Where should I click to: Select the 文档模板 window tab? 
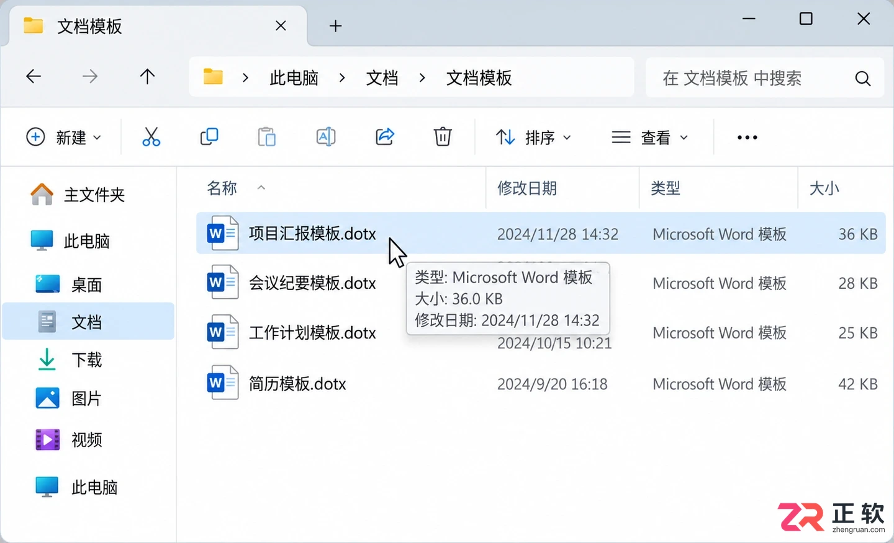coord(157,26)
